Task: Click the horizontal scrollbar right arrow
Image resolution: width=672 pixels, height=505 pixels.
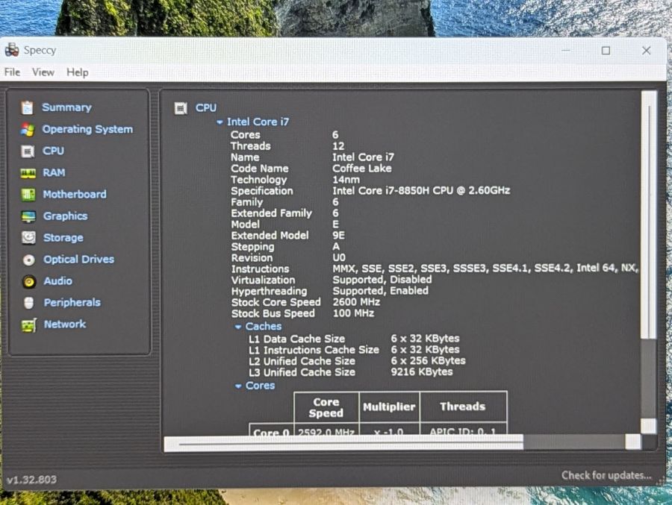Action: point(633,442)
